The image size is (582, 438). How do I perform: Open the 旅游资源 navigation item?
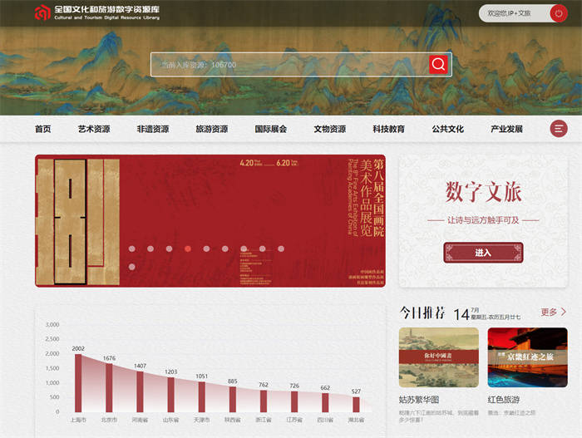(211, 130)
